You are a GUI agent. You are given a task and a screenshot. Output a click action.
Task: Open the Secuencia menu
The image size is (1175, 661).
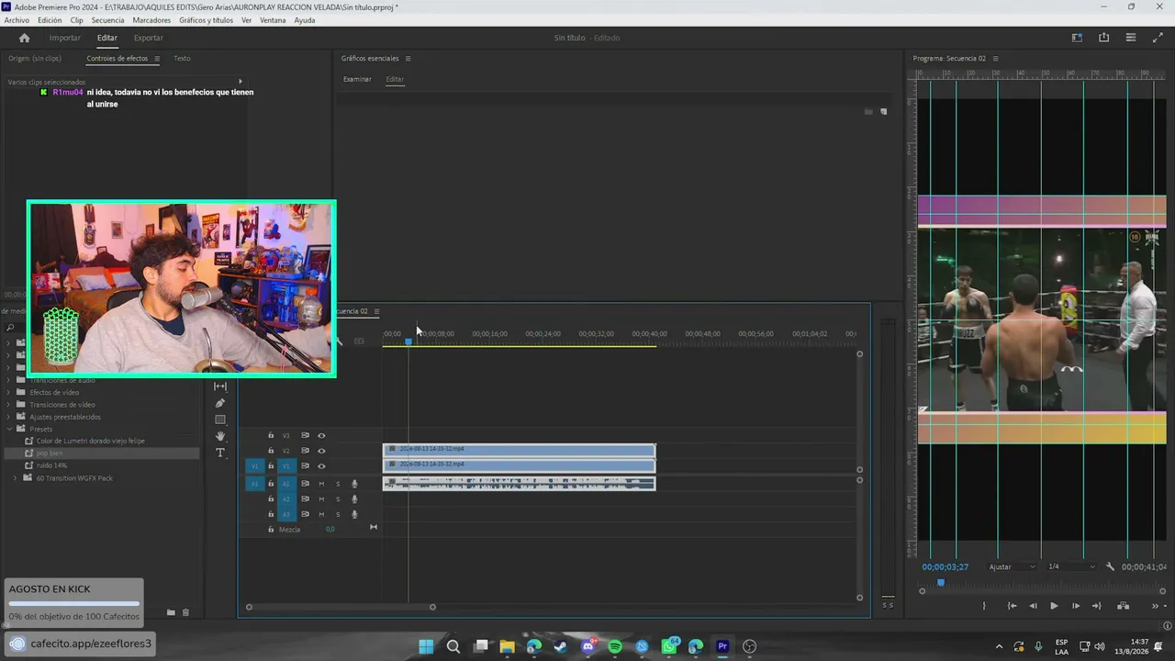[107, 20]
